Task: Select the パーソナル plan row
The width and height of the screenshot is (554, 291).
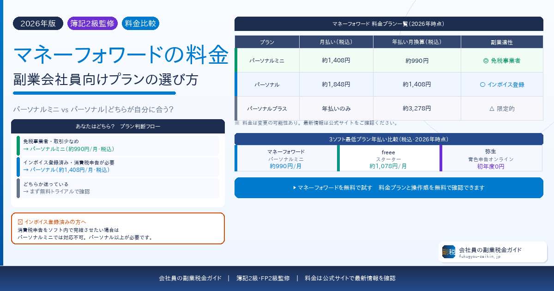Action: (267, 84)
